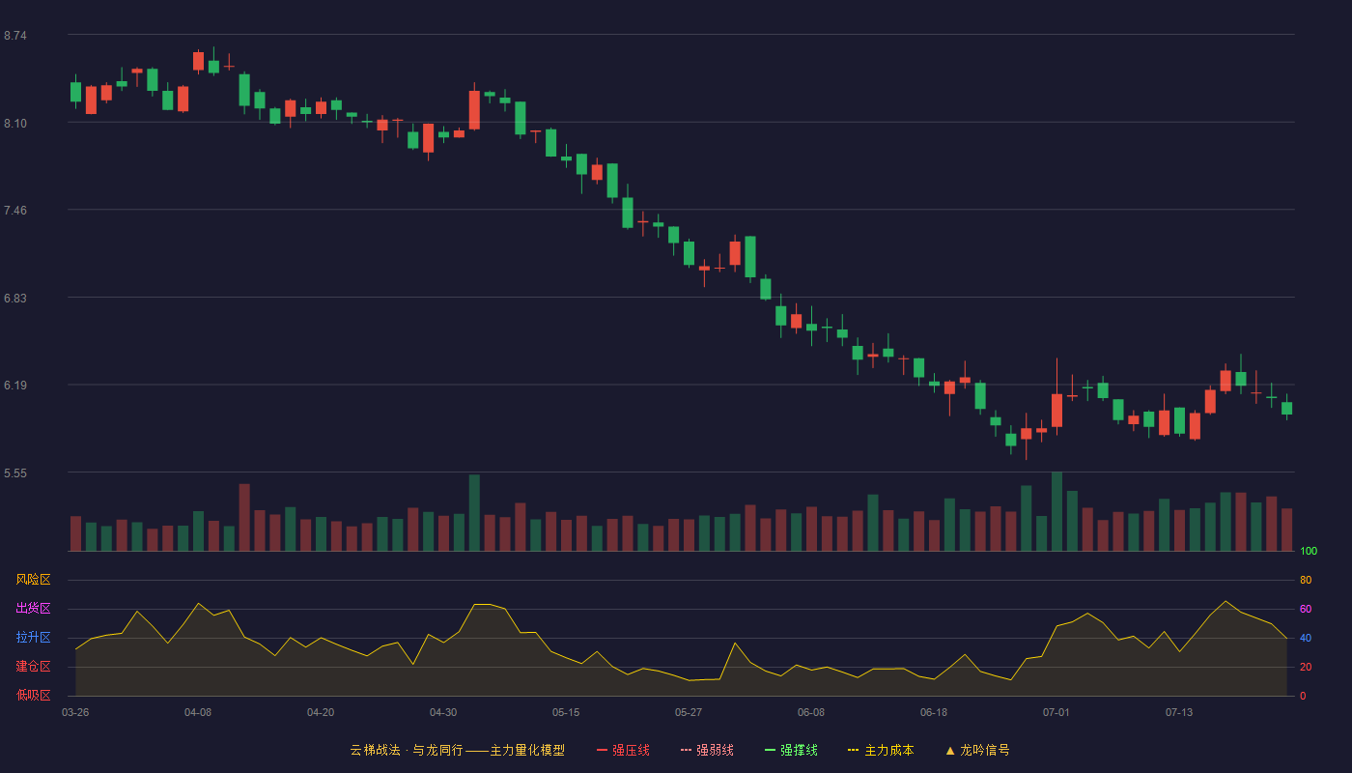This screenshot has height=773, width=1352.
Task: Hide the 主力成本 dotted line series
Action: coord(881,750)
